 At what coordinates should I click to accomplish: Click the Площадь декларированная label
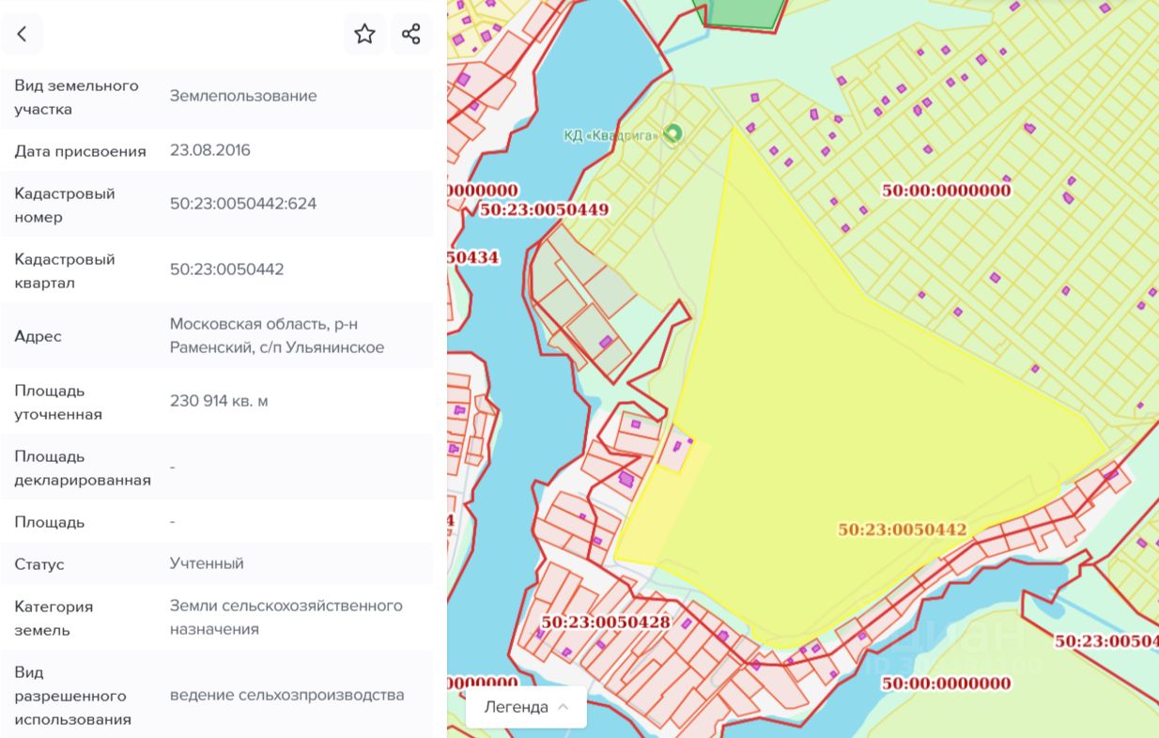(x=83, y=468)
